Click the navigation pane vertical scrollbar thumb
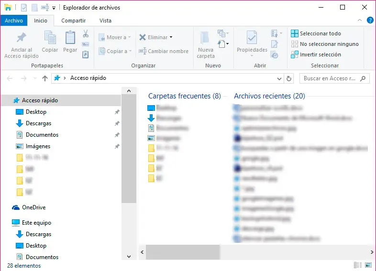Image resolution: width=376 pixels, height=271 pixels. pyautogui.click(x=129, y=149)
